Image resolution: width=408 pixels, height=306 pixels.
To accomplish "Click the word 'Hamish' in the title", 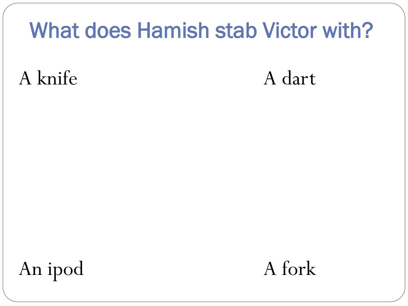I will [x=173, y=30].
